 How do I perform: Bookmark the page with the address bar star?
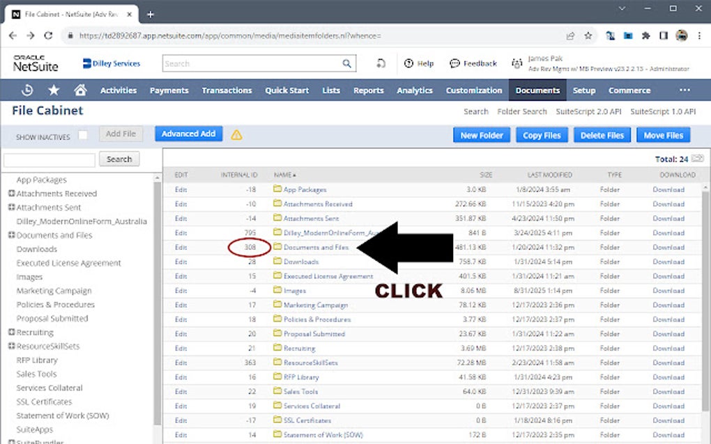point(588,35)
